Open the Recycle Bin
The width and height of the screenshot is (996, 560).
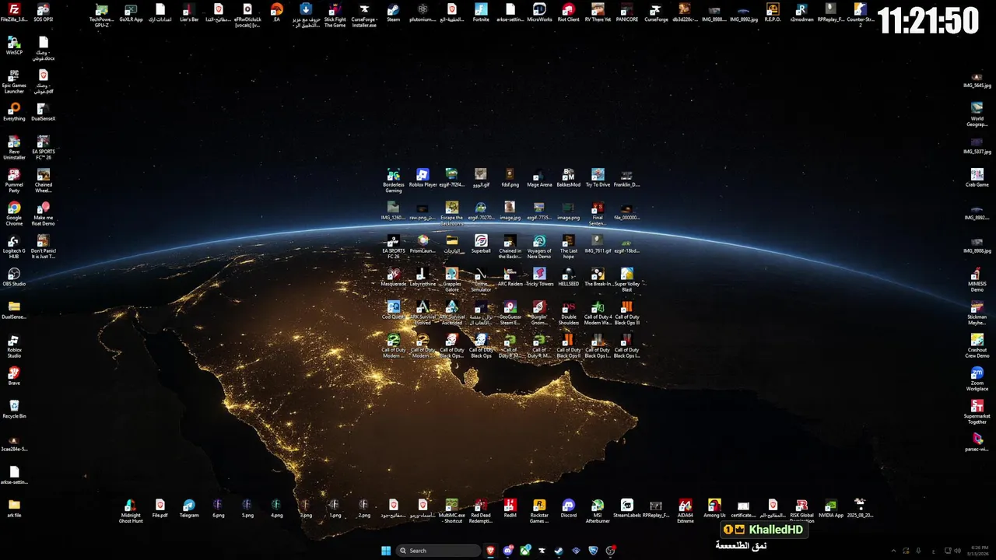tap(14, 410)
